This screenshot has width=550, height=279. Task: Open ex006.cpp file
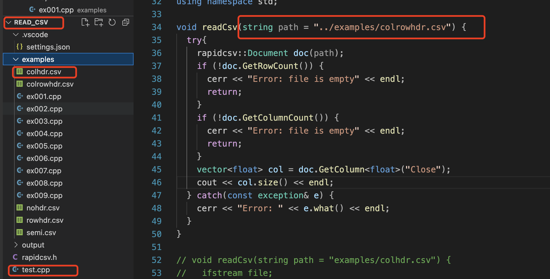[x=44, y=158]
